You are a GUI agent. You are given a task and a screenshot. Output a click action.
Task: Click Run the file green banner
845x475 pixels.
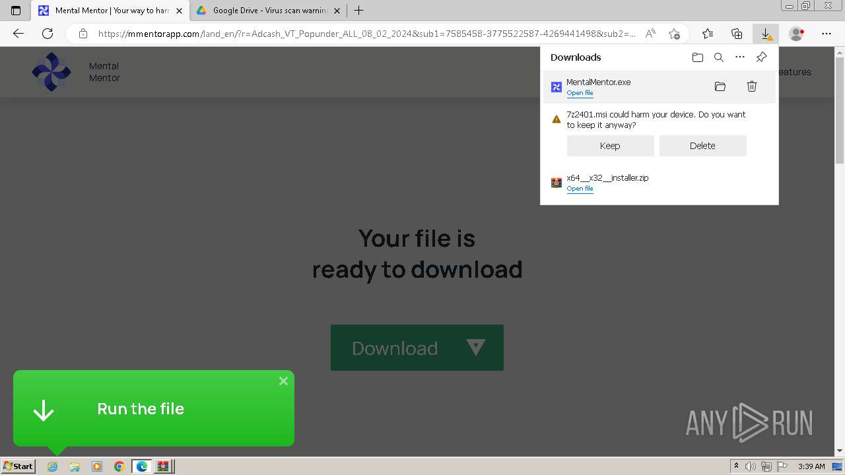coord(153,408)
